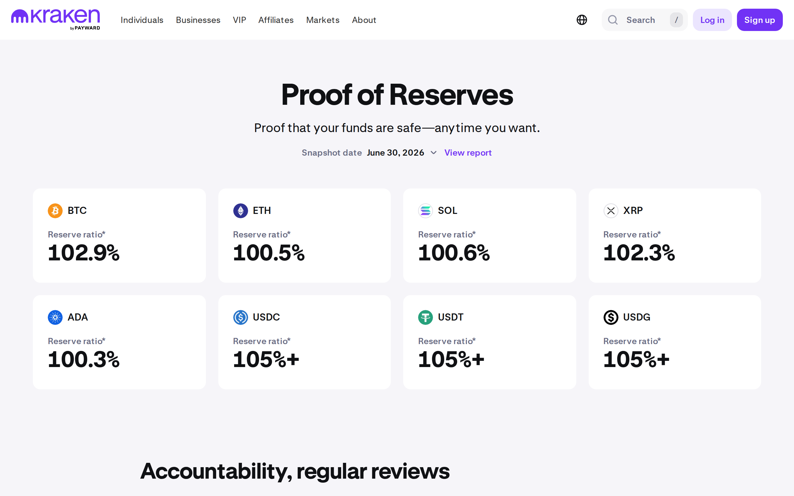Click the XRP coin icon

pyautogui.click(x=611, y=210)
